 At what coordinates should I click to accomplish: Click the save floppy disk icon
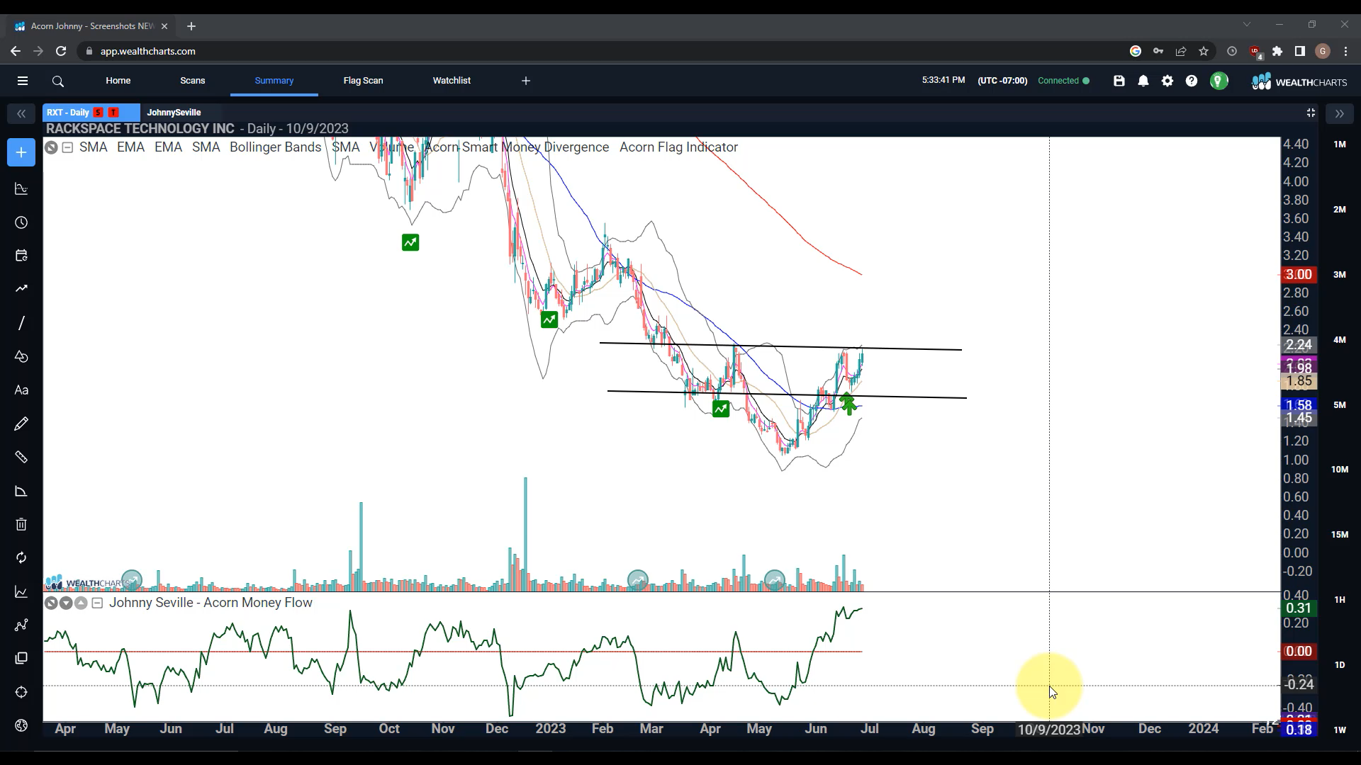1119,81
